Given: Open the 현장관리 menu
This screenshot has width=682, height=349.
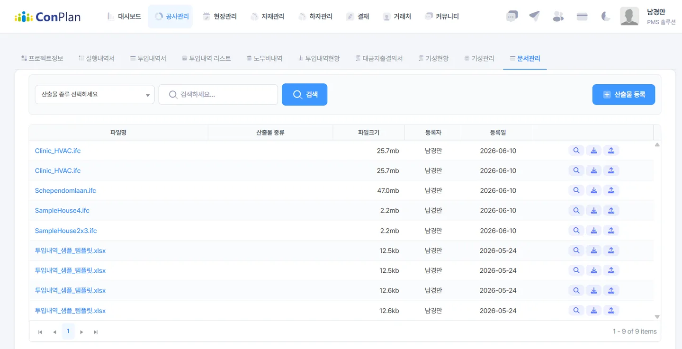Looking at the screenshot, I should [220, 17].
